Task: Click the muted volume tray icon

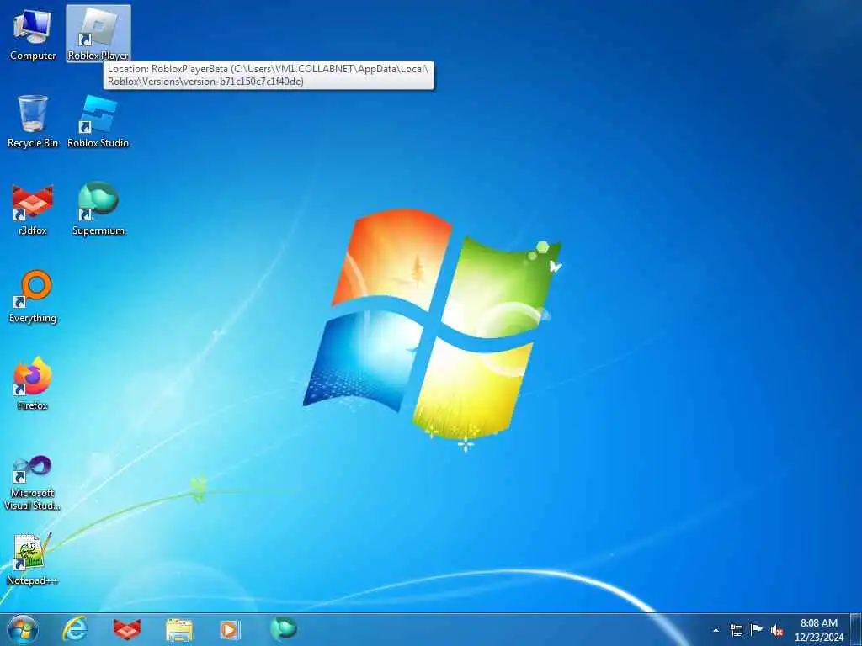Action: point(777,631)
